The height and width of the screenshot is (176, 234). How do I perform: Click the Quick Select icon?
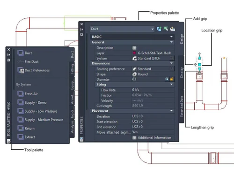click(x=172, y=29)
